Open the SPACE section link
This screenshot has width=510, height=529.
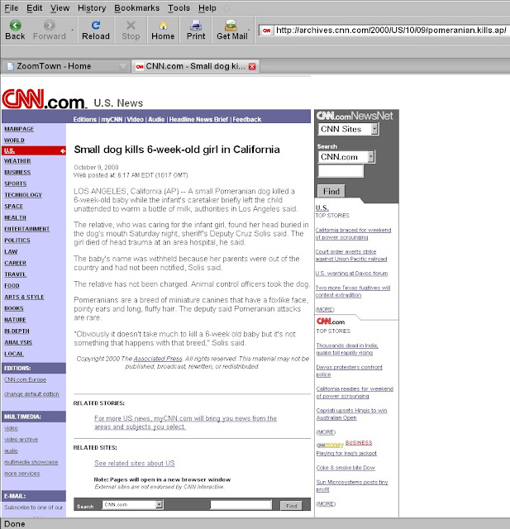[x=14, y=206]
